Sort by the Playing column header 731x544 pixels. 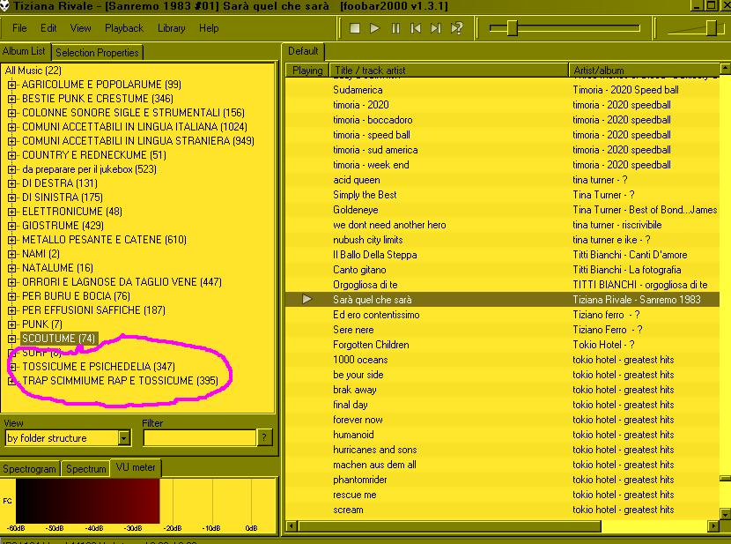click(307, 70)
